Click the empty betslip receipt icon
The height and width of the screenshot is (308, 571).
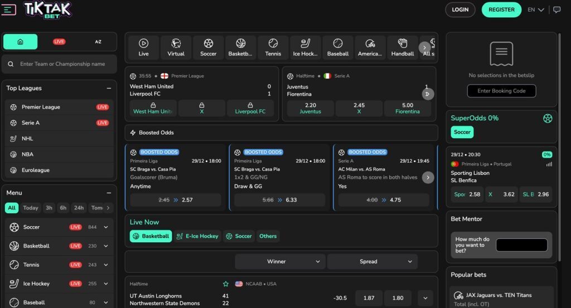[x=501, y=54]
